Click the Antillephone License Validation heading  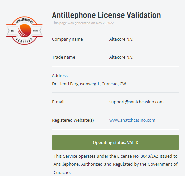click(x=107, y=15)
